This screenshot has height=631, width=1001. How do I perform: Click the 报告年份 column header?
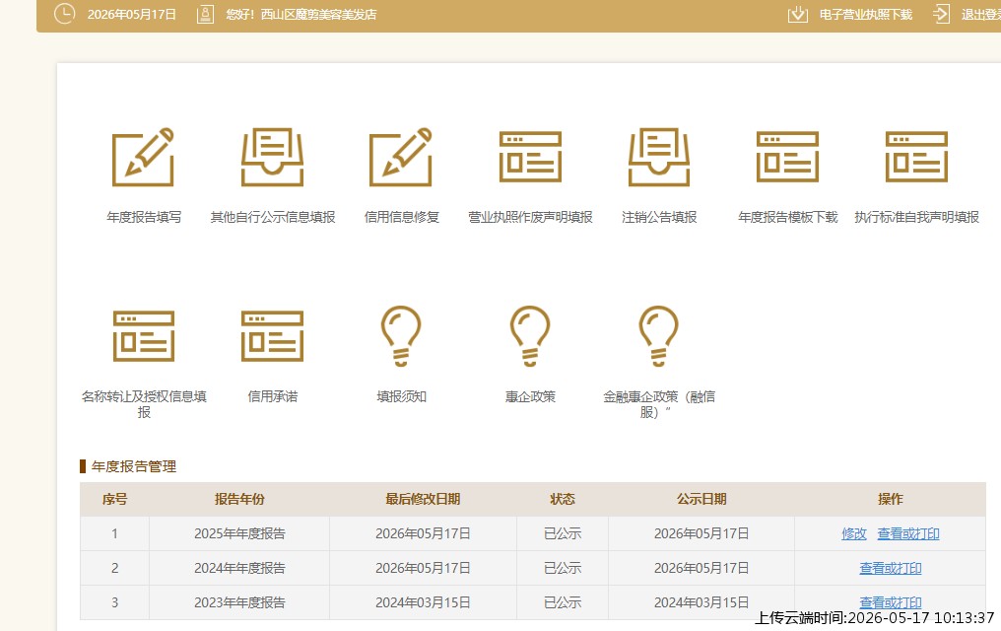coord(239,500)
